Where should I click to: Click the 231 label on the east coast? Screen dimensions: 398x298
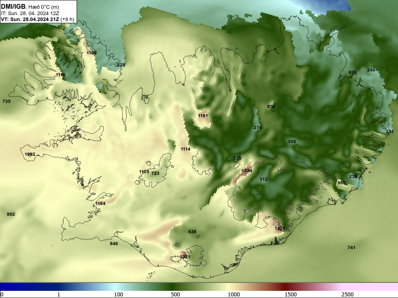click(x=390, y=132)
